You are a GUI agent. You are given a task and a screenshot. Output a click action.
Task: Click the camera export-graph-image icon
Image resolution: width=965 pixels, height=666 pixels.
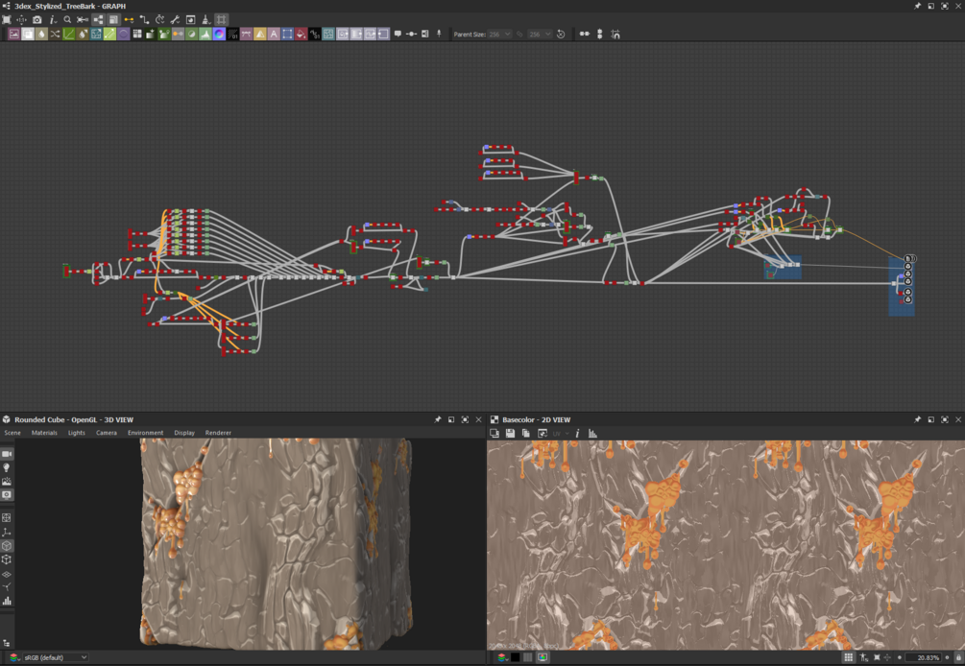(x=36, y=20)
